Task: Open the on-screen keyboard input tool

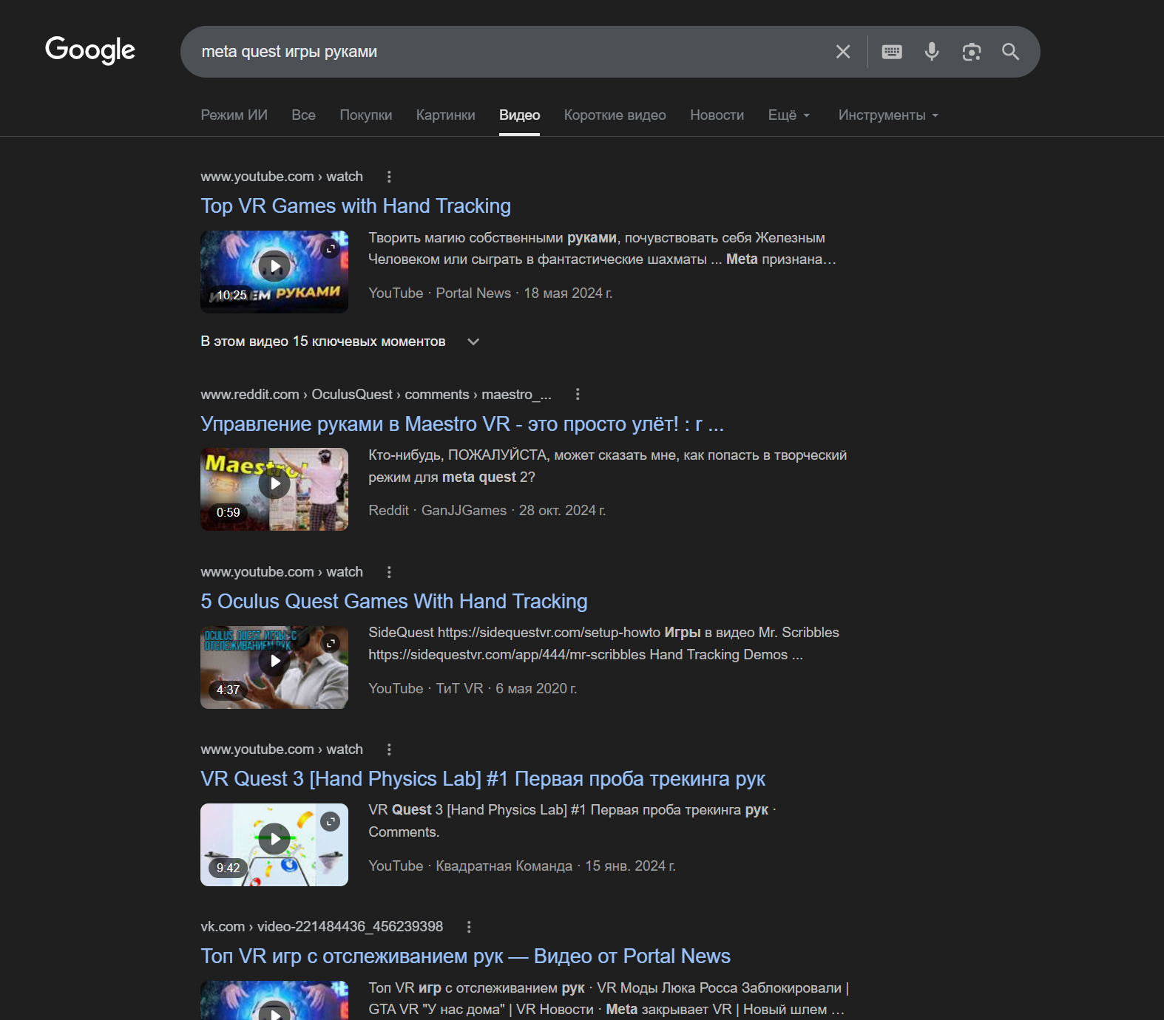Action: coord(892,52)
